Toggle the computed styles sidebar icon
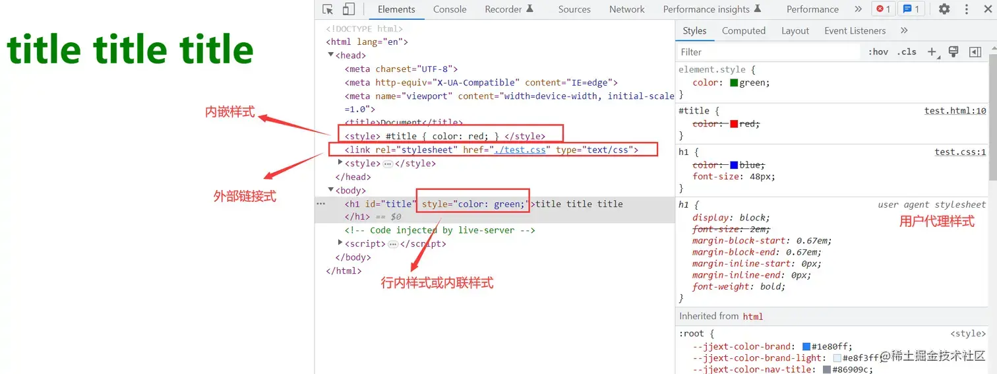This screenshot has width=997, height=374. pos(975,52)
